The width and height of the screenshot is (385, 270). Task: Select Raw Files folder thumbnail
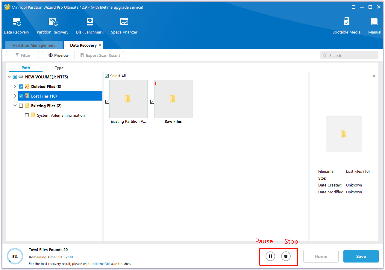pyautogui.click(x=173, y=99)
